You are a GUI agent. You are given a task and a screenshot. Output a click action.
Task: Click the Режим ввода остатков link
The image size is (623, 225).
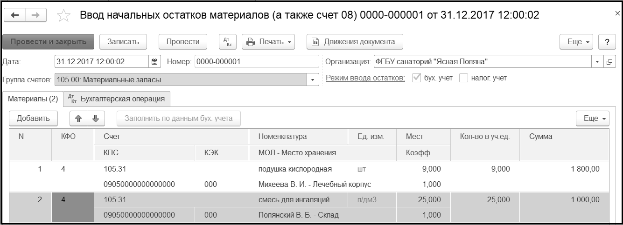coord(365,78)
